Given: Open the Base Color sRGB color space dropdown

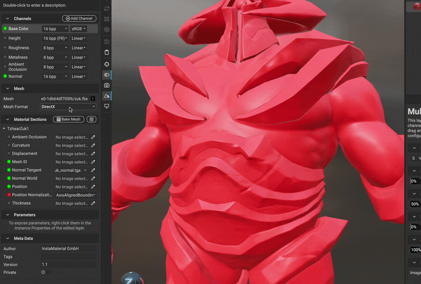Looking at the screenshot, I should coord(78,29).
